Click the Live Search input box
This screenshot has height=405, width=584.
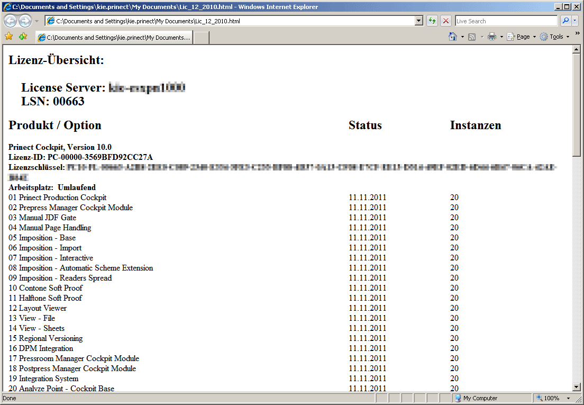(507, 21)
